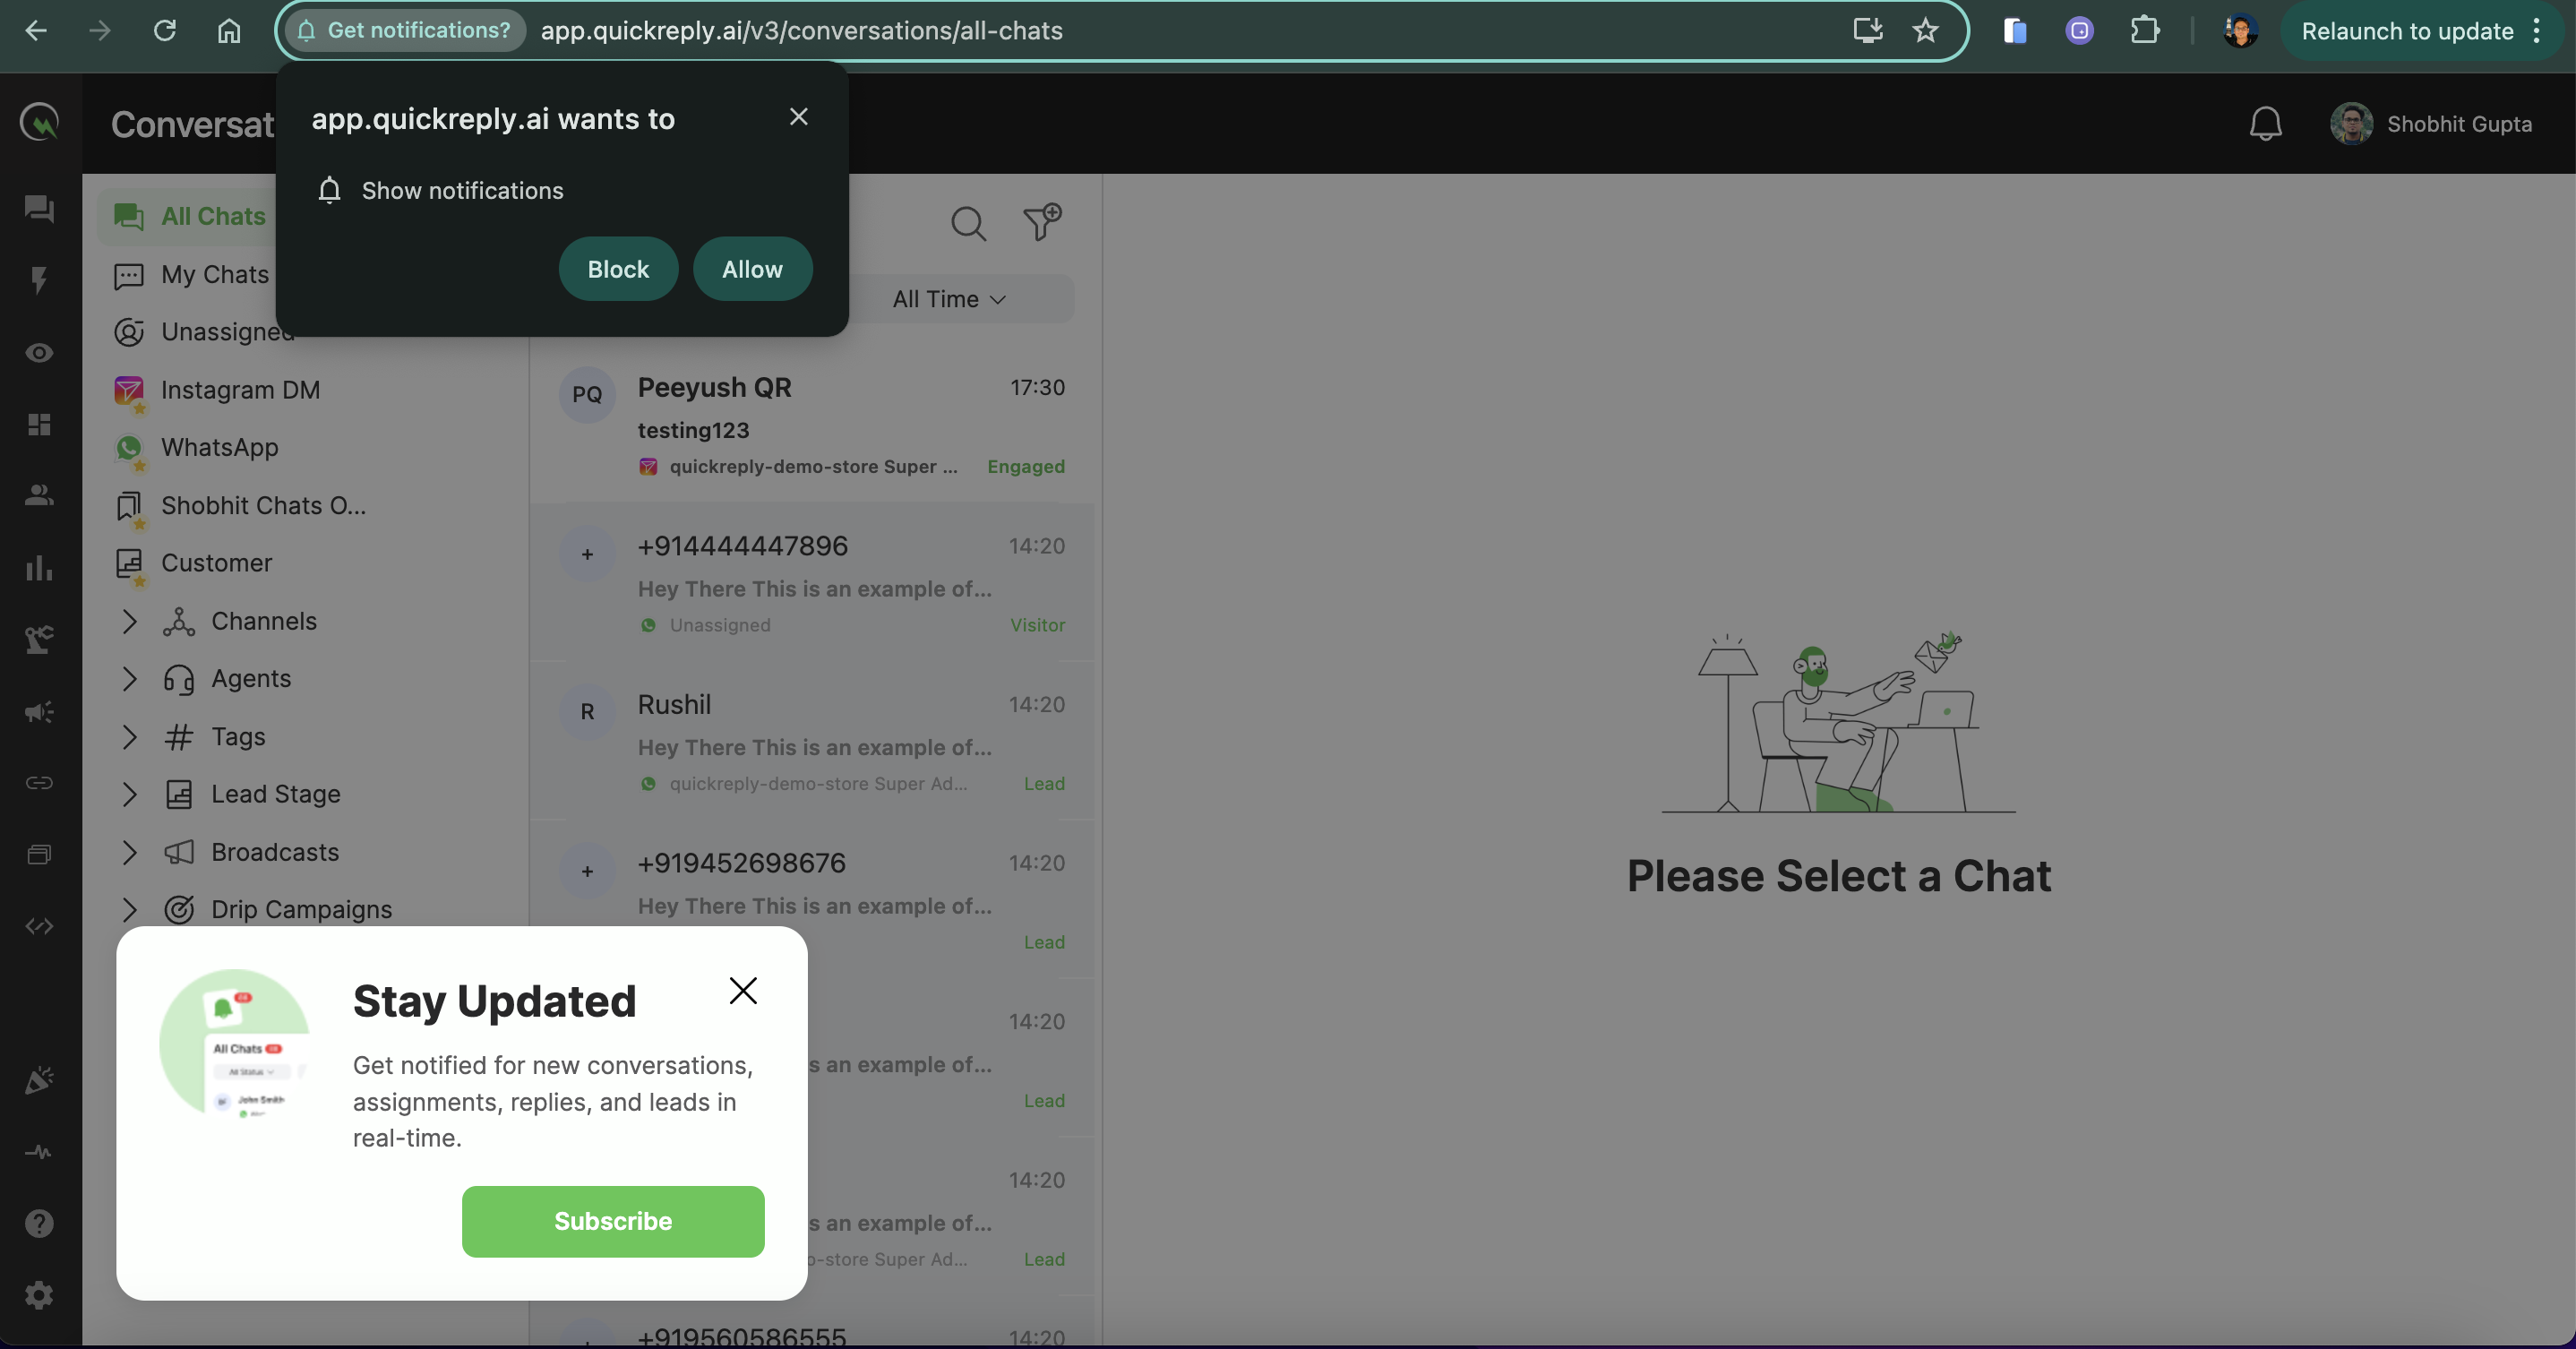Reload the page with browser refresh button
Viewport: 2576px width, 1349px height.
pos(165,31)
